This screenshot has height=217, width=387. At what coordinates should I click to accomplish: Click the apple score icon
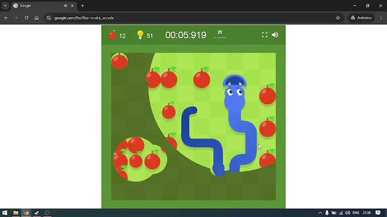coord(112,35)
